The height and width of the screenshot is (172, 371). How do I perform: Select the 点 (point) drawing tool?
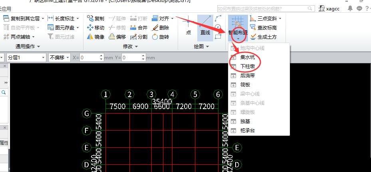coord(188,25)
